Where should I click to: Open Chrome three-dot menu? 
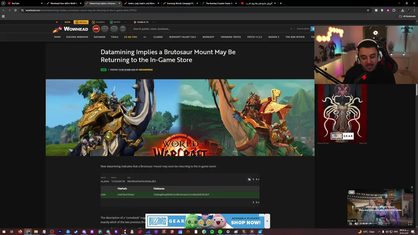[414, 10]
